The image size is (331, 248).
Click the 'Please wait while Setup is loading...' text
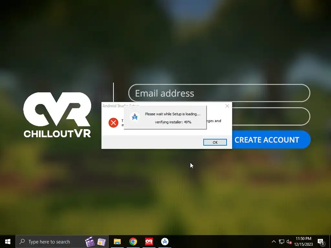point(173,114)
